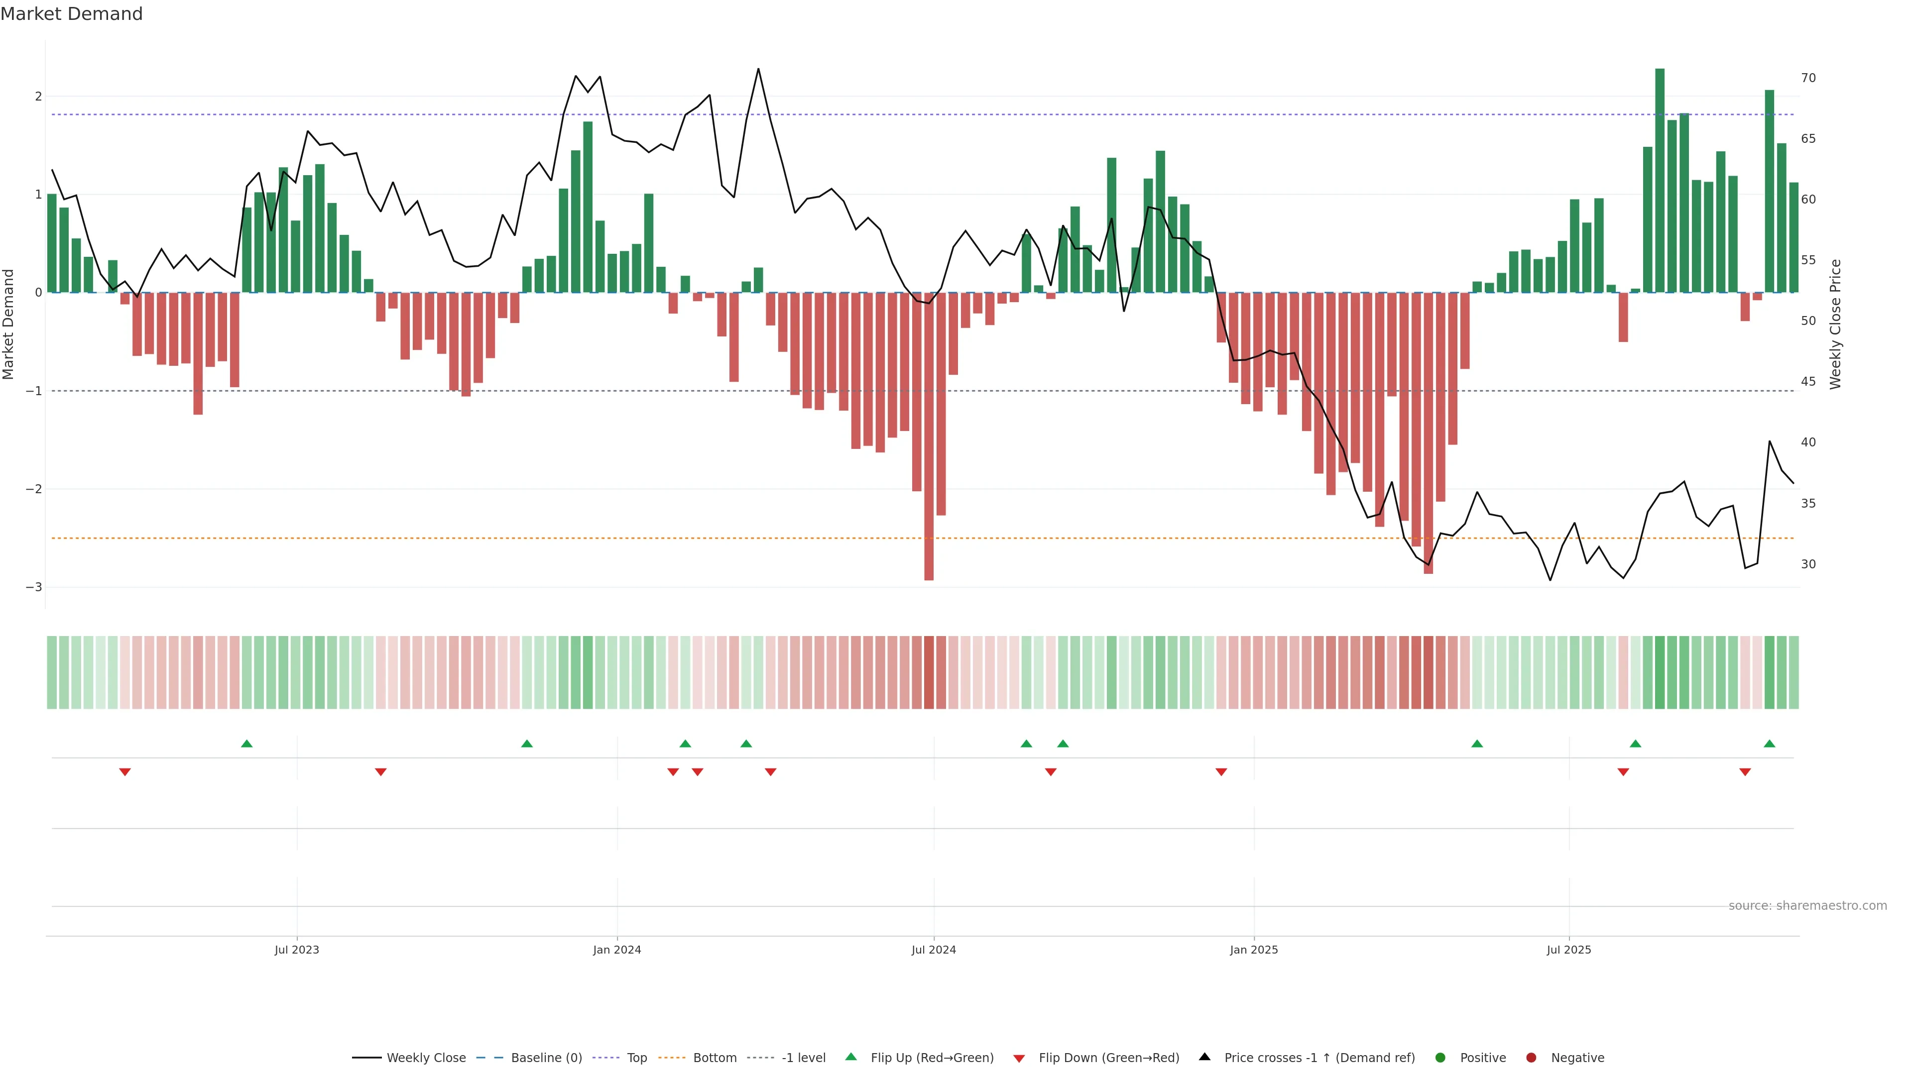Toggle the -1 level legend entry
Image resolution: width=1912 pixels, height=1075 pixels.
(x=803, y=1057)
